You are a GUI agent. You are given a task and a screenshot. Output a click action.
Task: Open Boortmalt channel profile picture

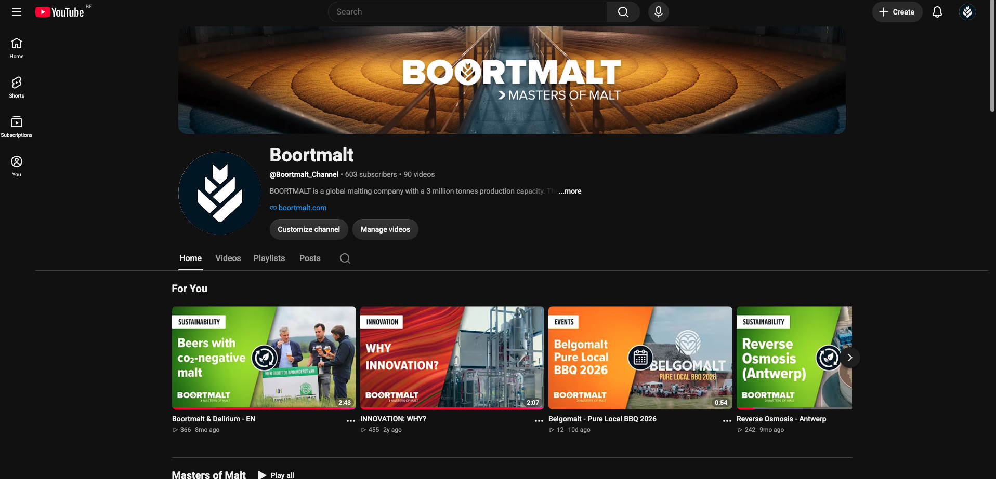coord(220,193)
